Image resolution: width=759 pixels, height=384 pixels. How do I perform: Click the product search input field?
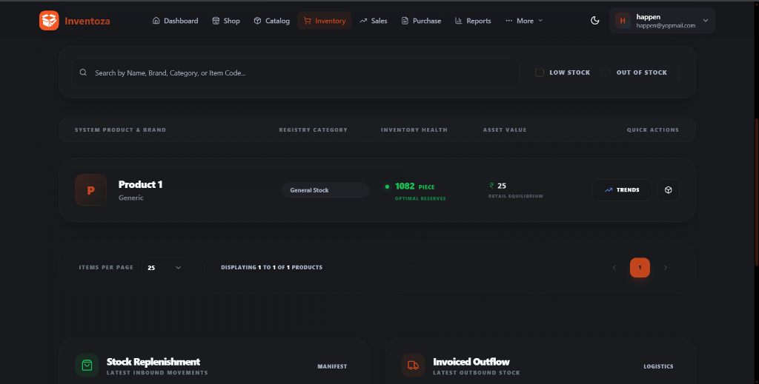click(x=295, y=73)
